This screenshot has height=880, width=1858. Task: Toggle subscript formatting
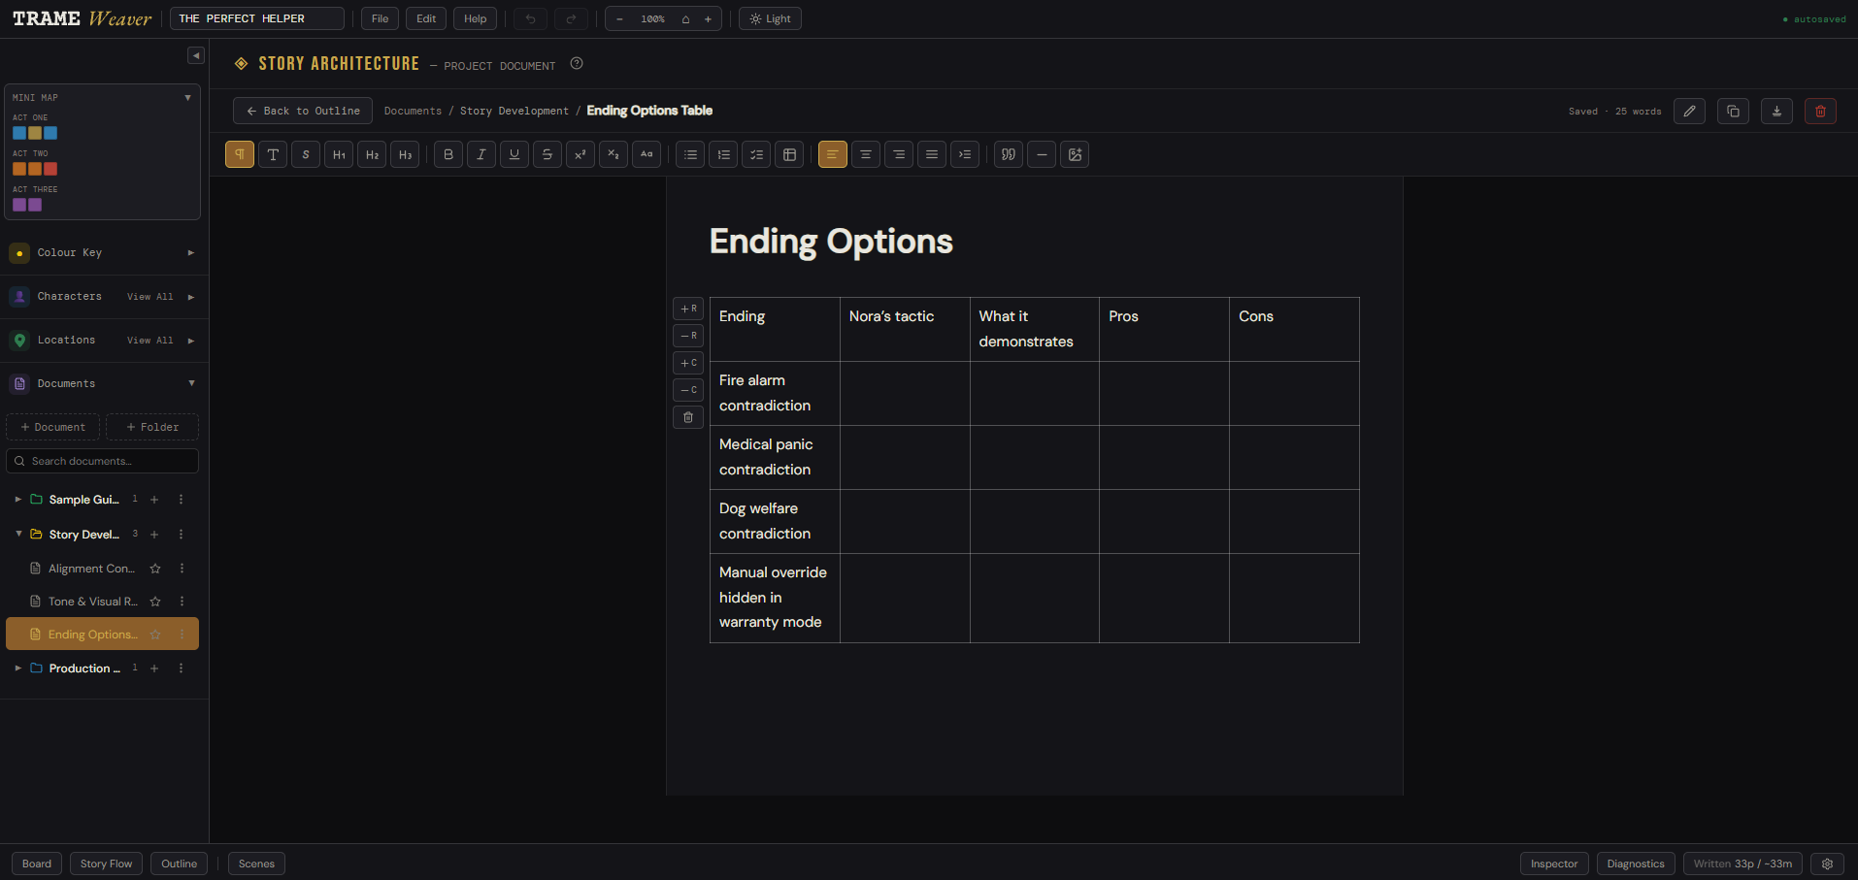pyautogui.click(x=614, y=154)
